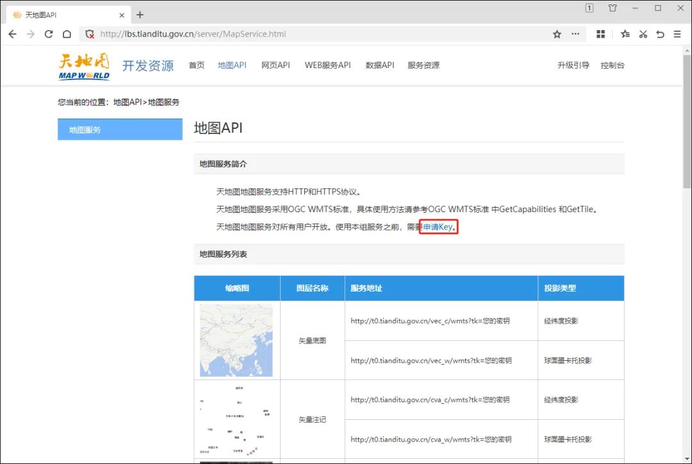This screenshot has width=692, height=464.
Task: Click the undo closed tab icon
Action: (x=660, y=34)
